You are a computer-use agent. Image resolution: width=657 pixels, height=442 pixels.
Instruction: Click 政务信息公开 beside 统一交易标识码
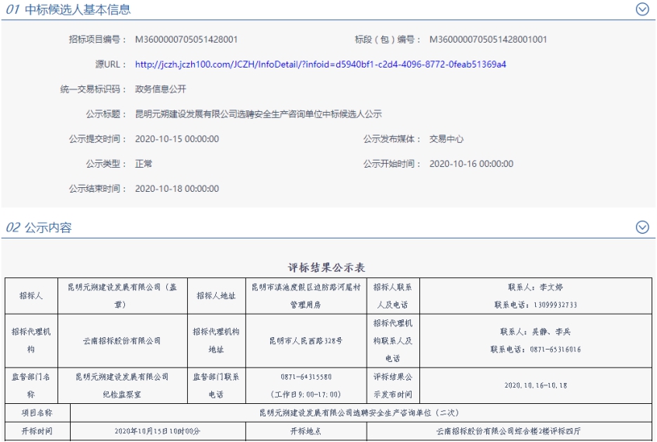tap(161, 89)
